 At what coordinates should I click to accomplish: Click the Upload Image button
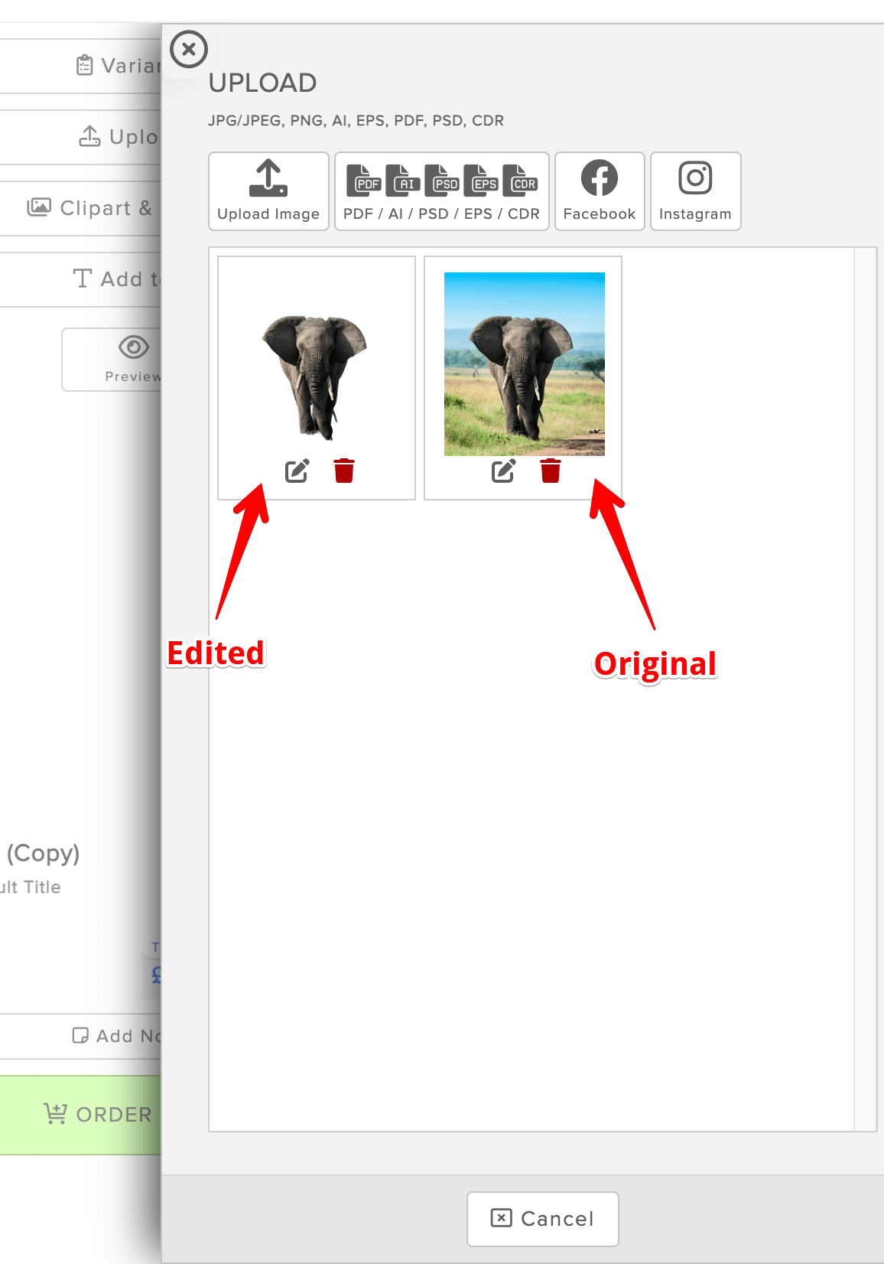coord(268,191)
